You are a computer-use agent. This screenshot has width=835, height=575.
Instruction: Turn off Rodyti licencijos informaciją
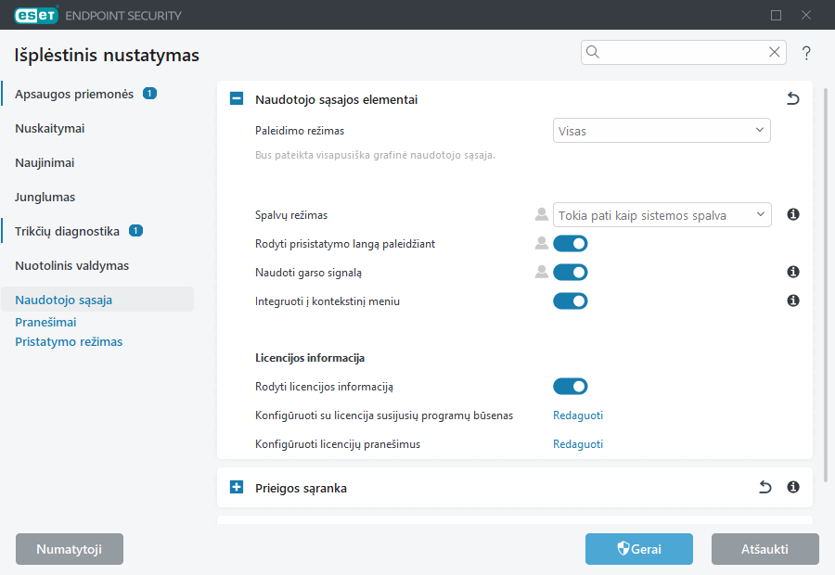coord(571,386)
